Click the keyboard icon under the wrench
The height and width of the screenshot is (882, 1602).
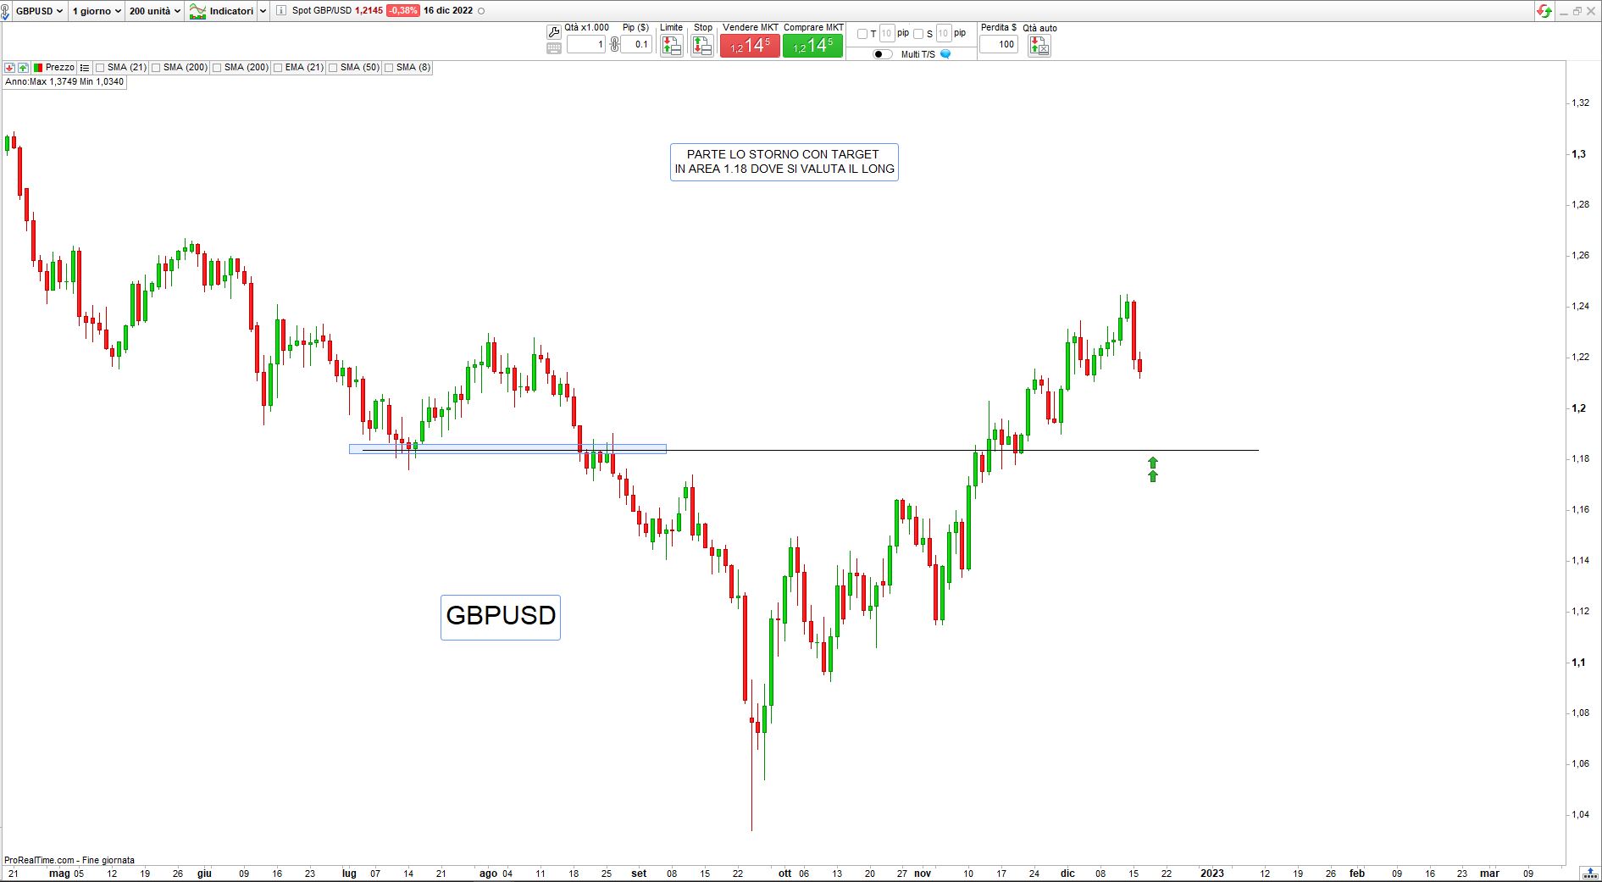click(x=554, y=48)
